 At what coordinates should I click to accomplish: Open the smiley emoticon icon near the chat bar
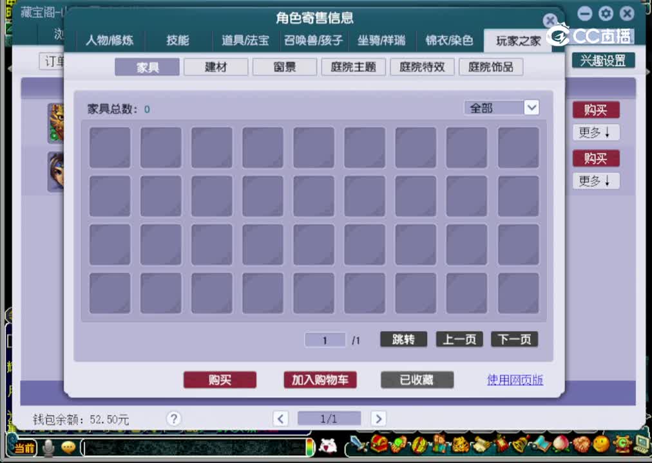click(x=66, y=447)
